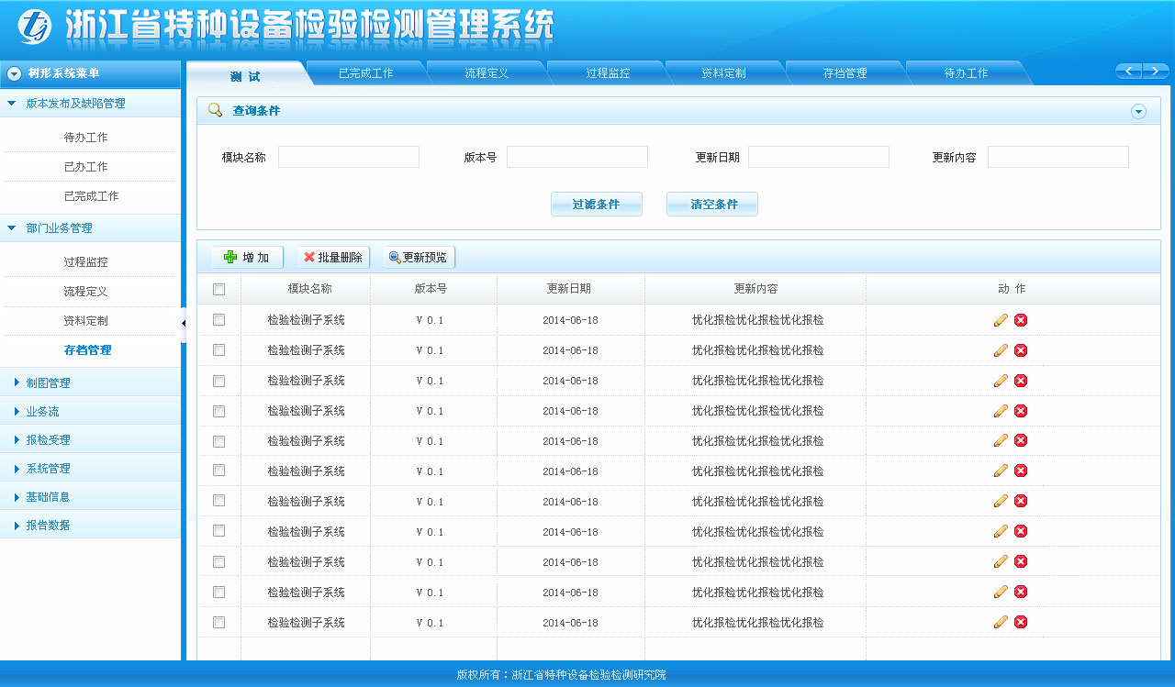Click red X icon in the tenth data row
The image size is (1175, 687).
pos(1021,592)
